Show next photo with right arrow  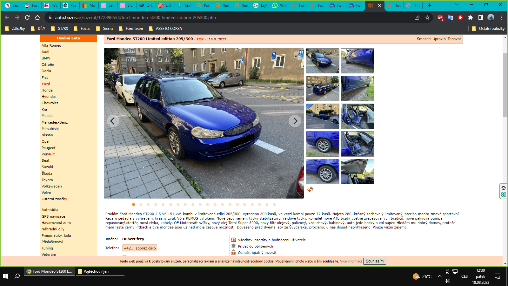pos(295,121)
